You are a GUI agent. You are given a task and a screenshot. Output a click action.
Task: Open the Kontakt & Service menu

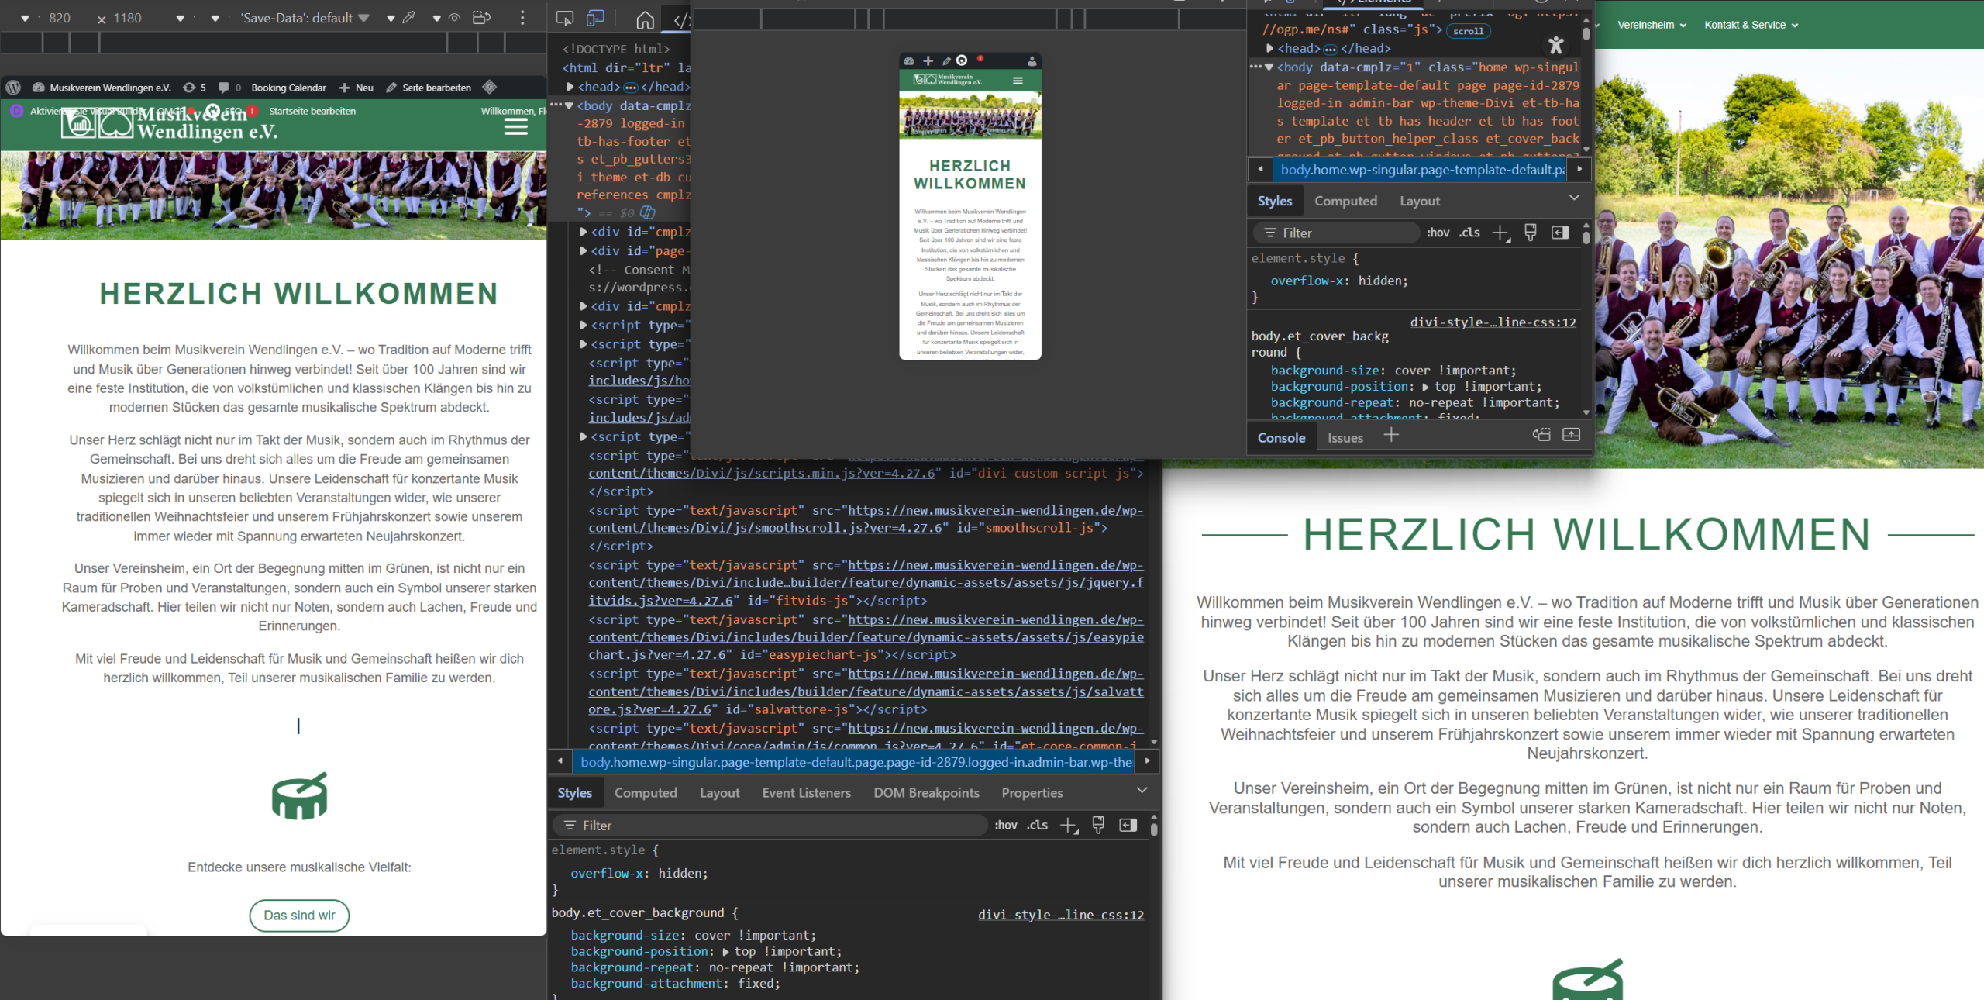coord(1745,24)
